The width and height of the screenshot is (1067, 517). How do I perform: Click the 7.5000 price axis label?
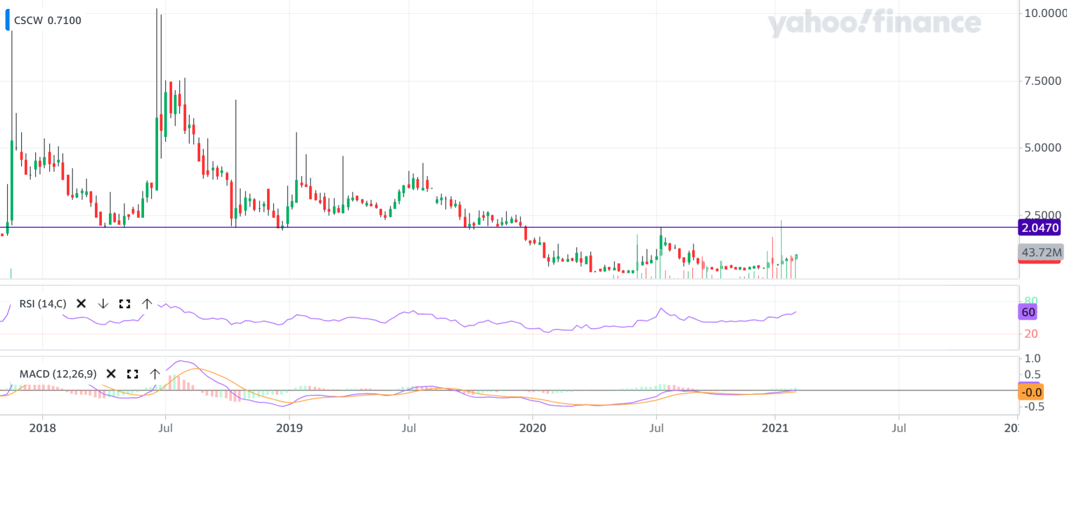tap(1043, 81)
